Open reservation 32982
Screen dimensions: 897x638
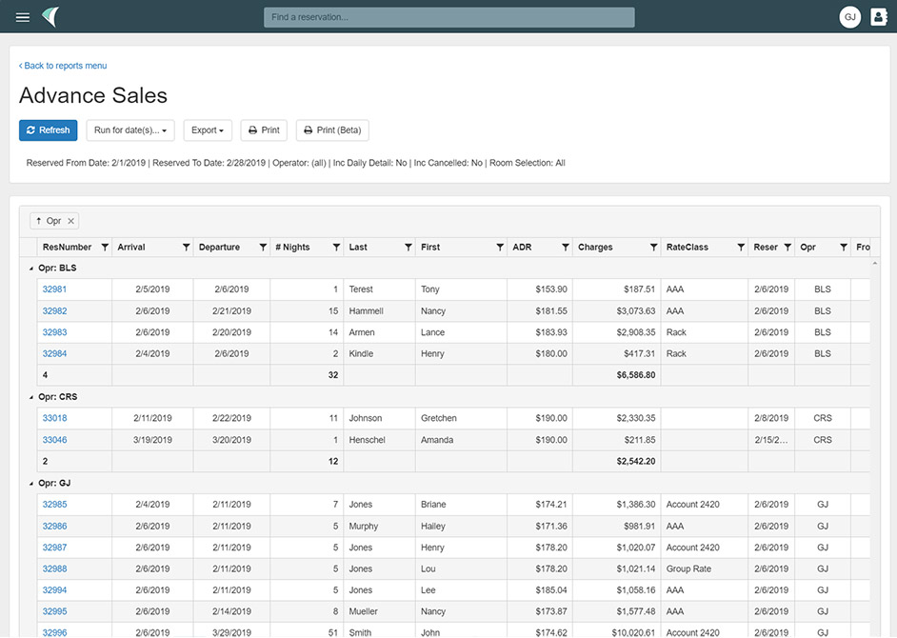point(54,311)
